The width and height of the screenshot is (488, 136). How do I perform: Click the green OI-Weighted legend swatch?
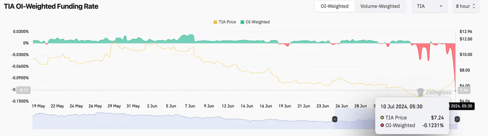242,22
